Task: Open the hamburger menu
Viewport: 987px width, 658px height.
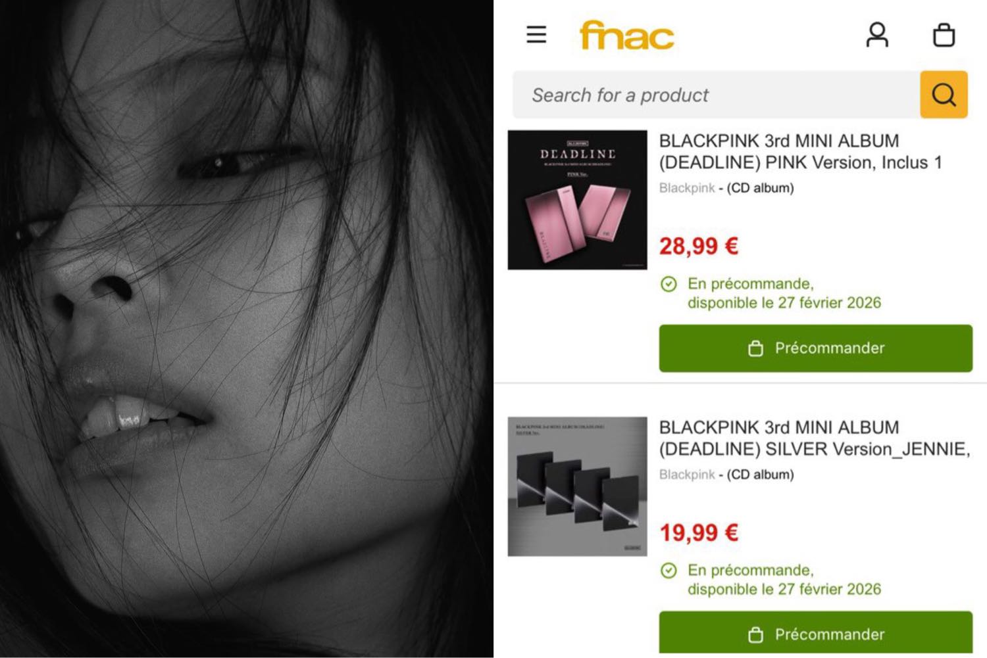Action: coord(536,34)
